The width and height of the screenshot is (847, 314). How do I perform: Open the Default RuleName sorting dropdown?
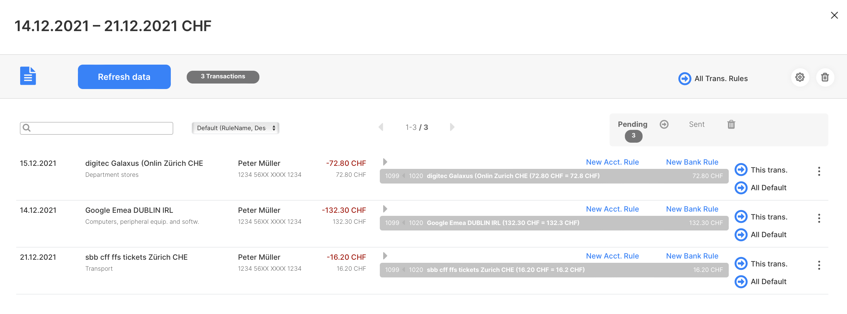click(235, 128)
